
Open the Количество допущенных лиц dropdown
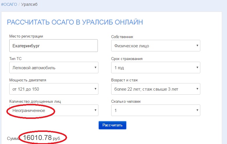pos(53,110)
